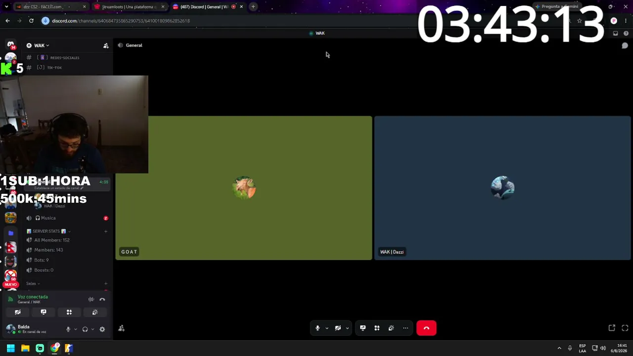The width and height of the screenshot is (633, 356).
Task: Start an activity from sidebar voice panel
Action: click(x=69, y=312)
